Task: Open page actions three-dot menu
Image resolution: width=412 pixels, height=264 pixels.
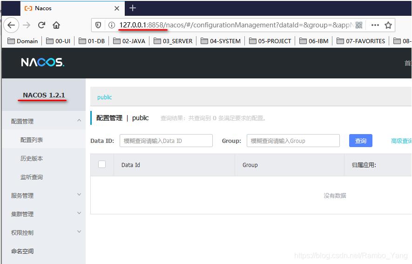Action: pyautogui.click(x=375, y=25)
